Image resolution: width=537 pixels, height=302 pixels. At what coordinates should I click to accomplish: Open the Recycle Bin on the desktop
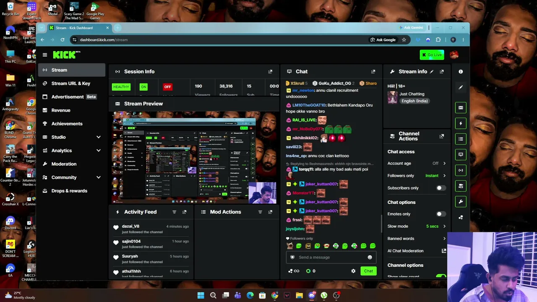[10, 9]
